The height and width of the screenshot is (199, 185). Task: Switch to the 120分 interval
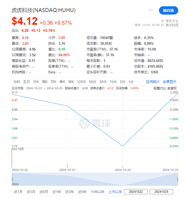[x=81, y=82]
